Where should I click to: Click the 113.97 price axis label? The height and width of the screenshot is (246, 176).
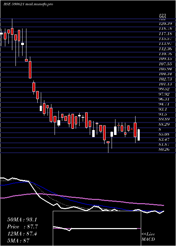coord(165,44)
